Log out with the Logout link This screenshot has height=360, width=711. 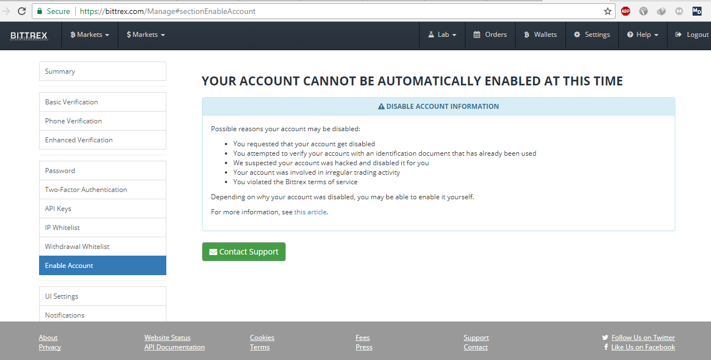click(x=691, y=35)
